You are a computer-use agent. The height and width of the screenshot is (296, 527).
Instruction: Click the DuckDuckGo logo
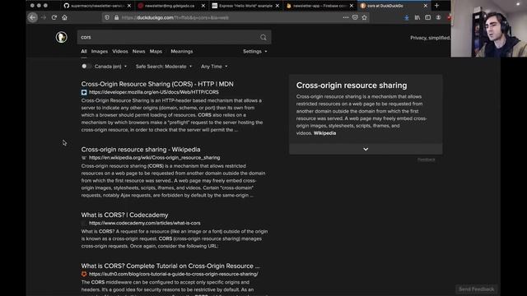[62, 37]
